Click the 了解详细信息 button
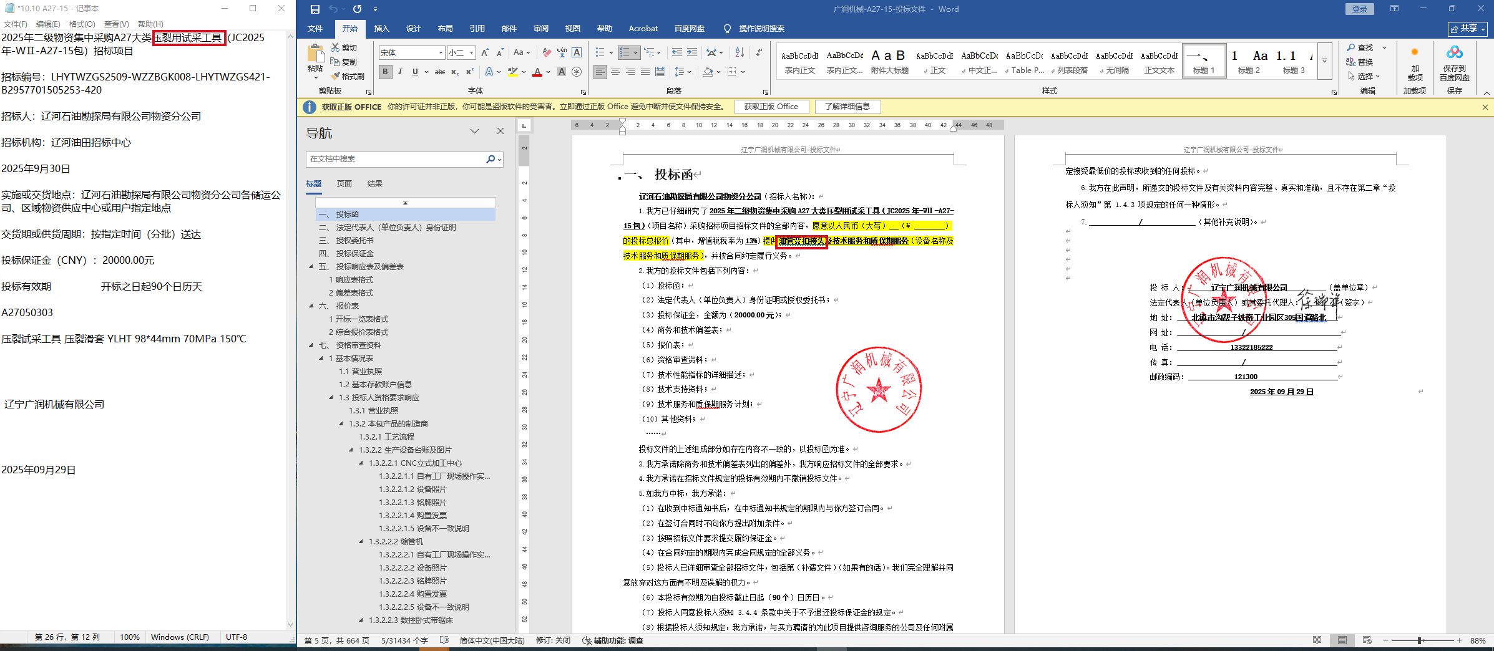Image resolution: width=1494 pixels, height=651 pixels. coord(847,107)
